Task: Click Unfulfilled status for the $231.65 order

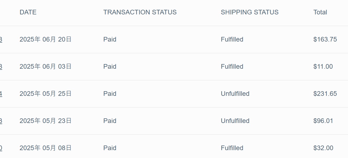Action: [235, 94]
